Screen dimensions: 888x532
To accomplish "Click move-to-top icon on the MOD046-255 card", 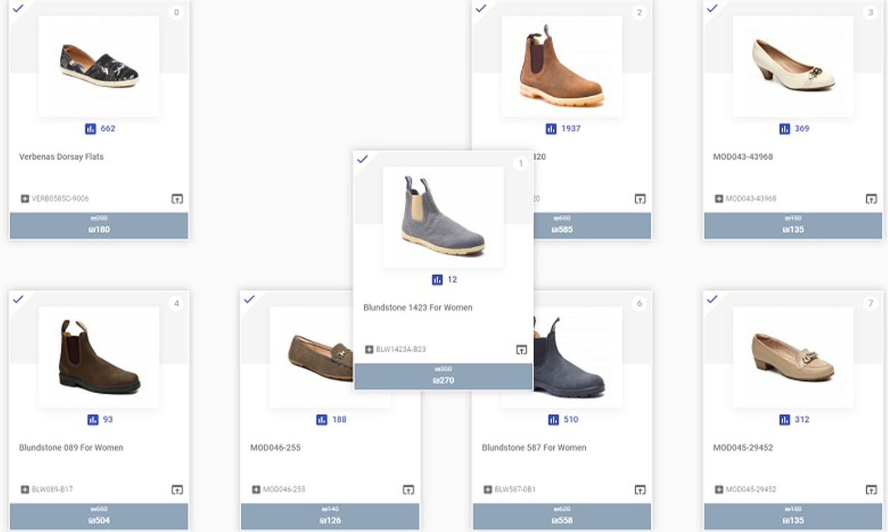I will [x=408, y=489].
